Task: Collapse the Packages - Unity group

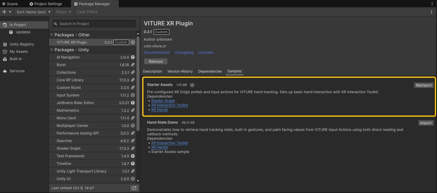Action: coord(52,50)
